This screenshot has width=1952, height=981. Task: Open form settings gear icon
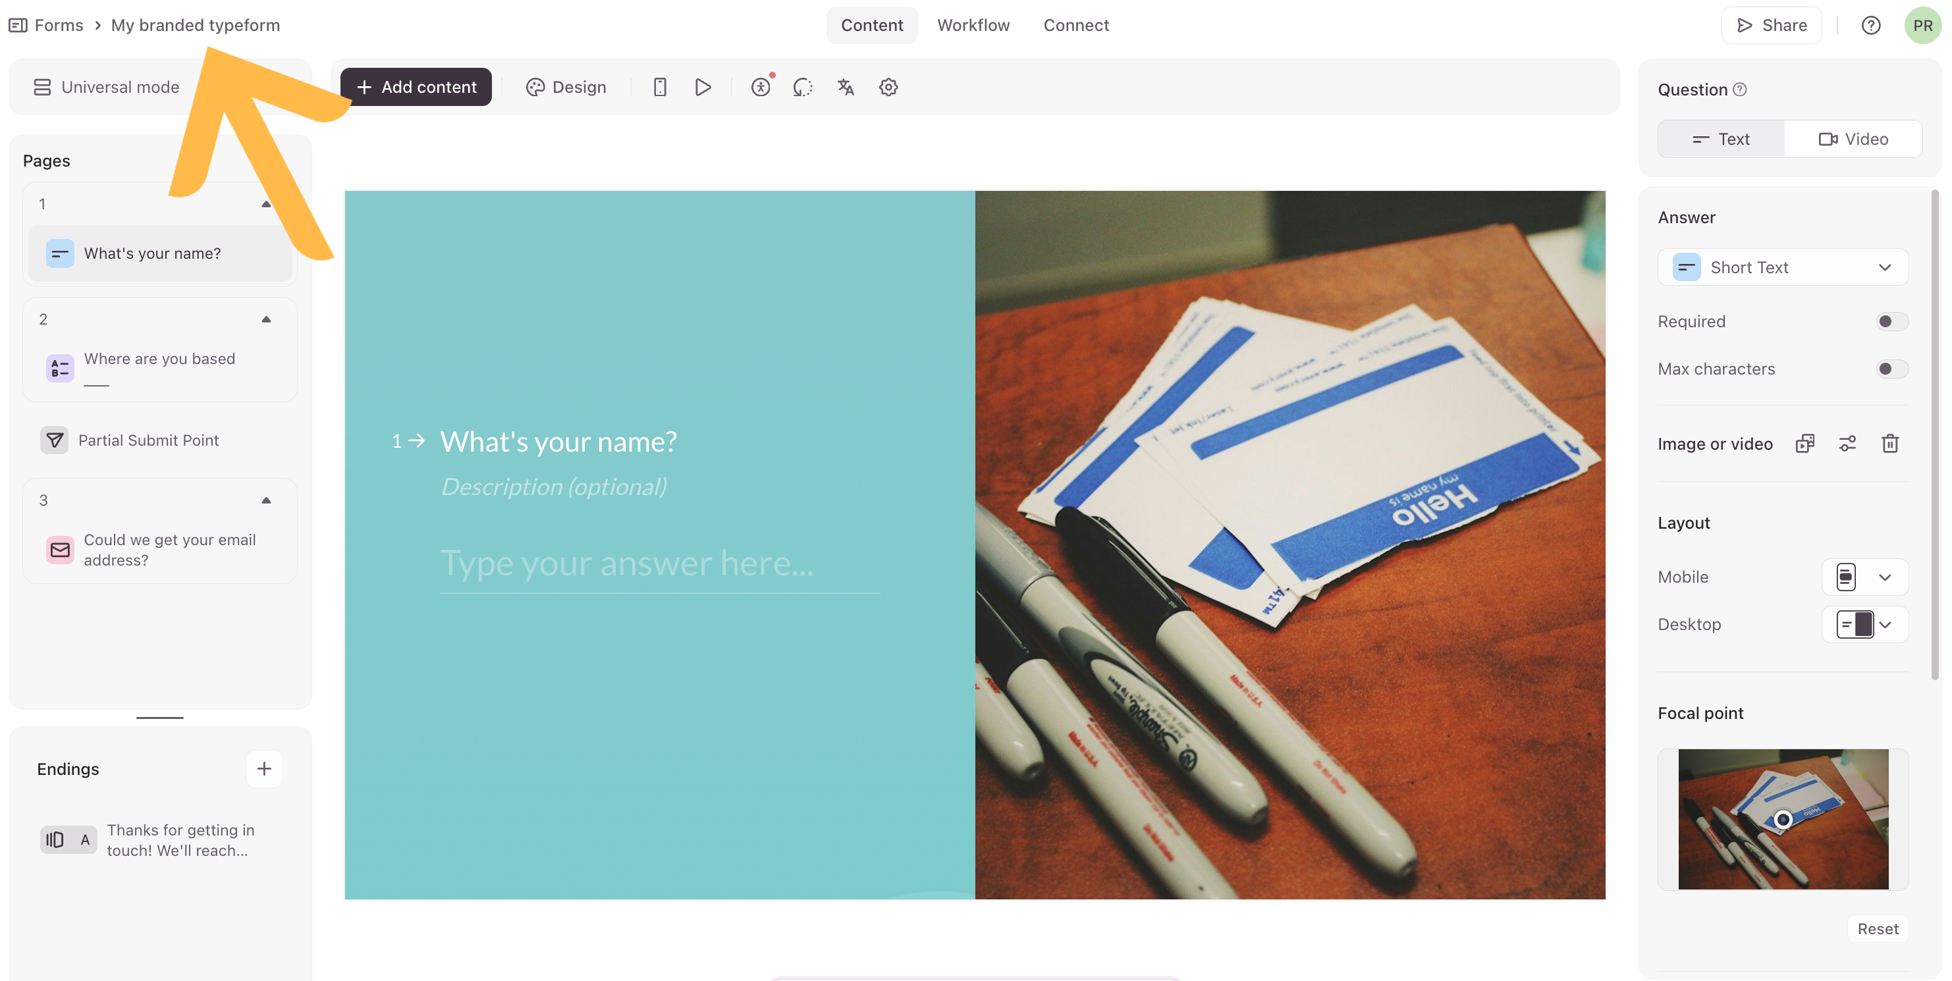tap(888, 87)
